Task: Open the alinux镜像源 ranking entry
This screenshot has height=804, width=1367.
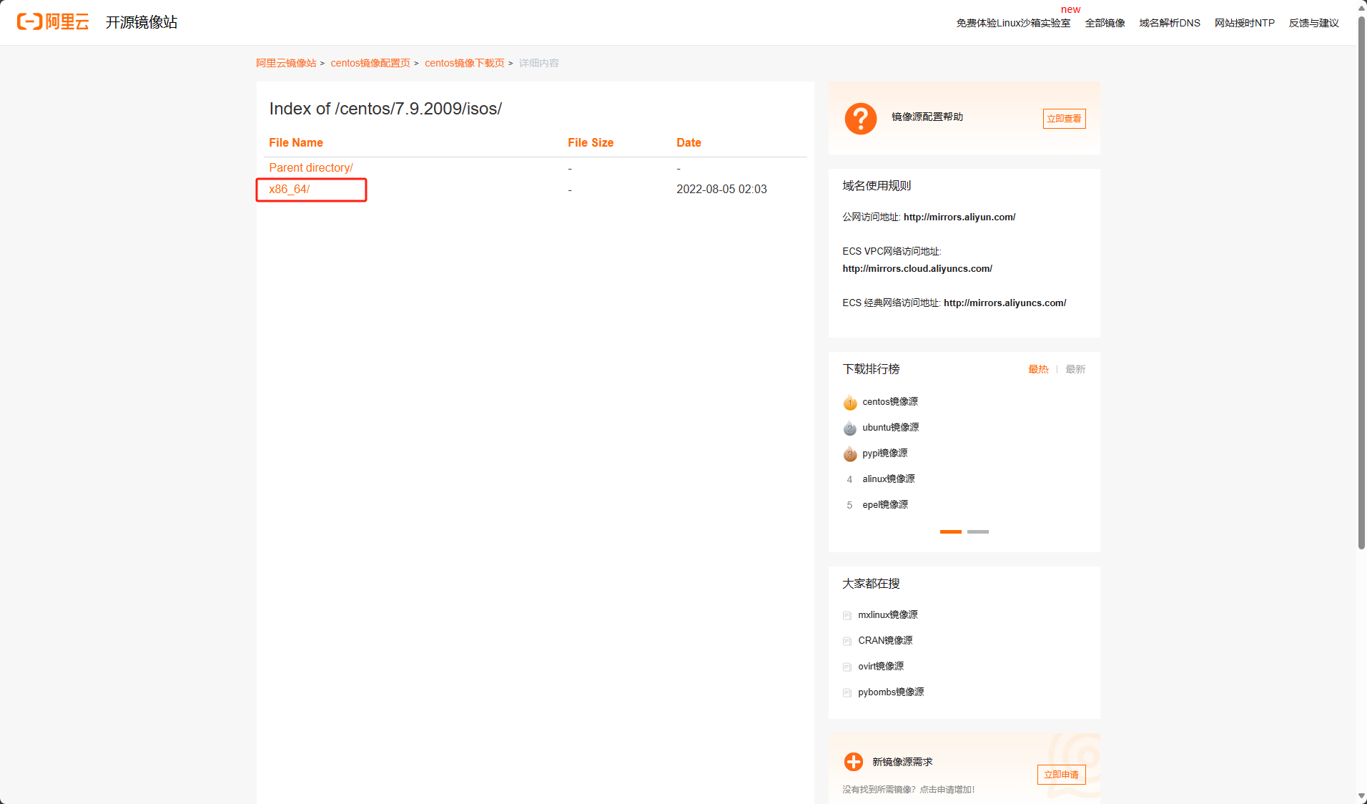Action: (888, 479)
